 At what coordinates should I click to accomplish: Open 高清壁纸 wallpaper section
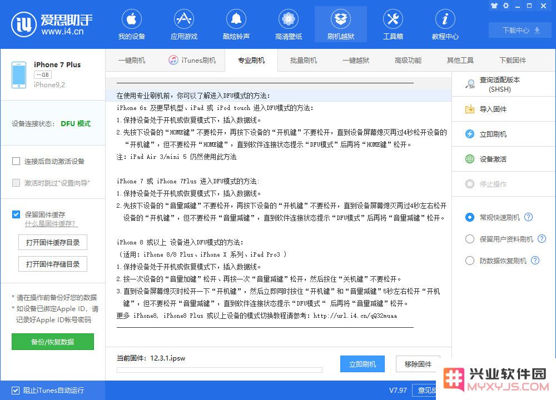pyautogui.click(x=288, y=24)
